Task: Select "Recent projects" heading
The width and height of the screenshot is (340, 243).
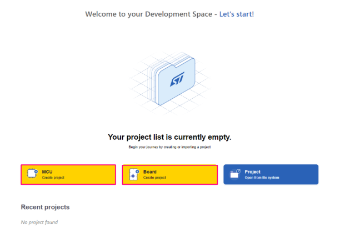Action: click(x=45, y=207)
